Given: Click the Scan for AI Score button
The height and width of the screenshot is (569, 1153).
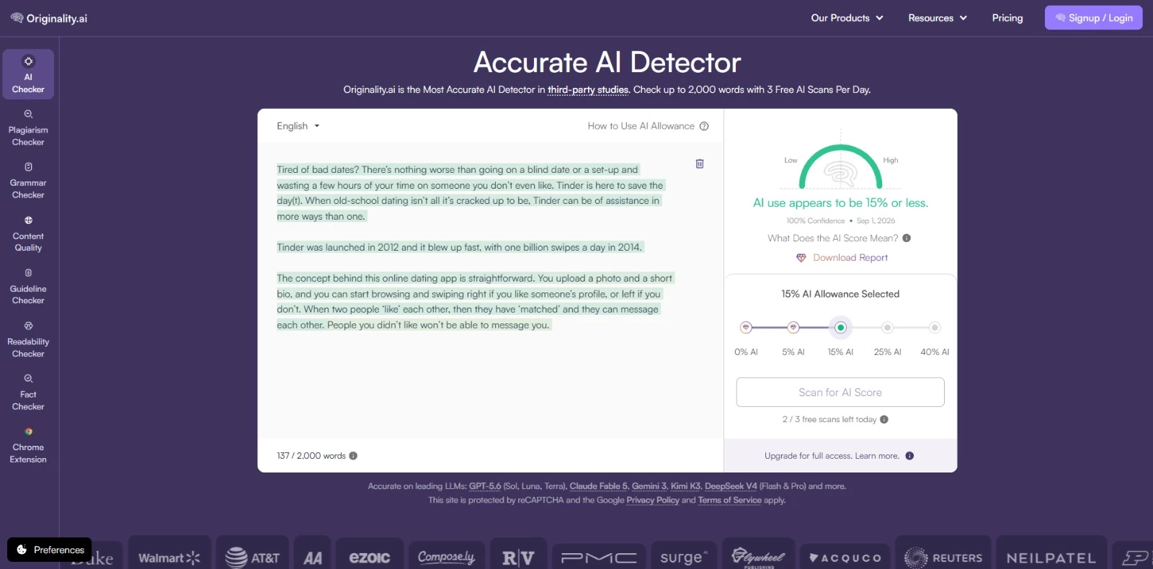Looking at the screenshot, I should tap(840, 393).
